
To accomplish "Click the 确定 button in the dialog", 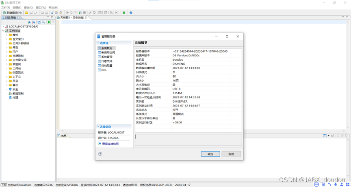I will click(x=210, y=154).
